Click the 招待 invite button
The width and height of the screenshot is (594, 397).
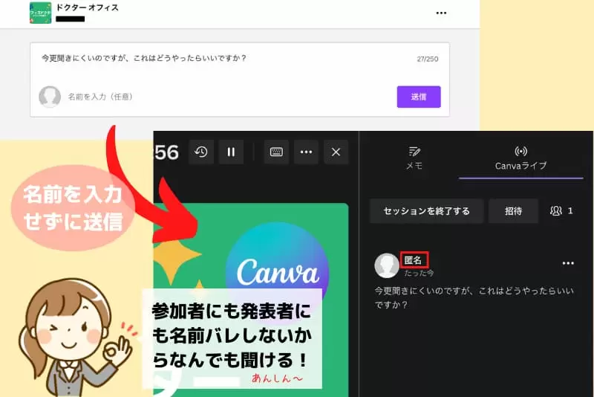(513, 211)
